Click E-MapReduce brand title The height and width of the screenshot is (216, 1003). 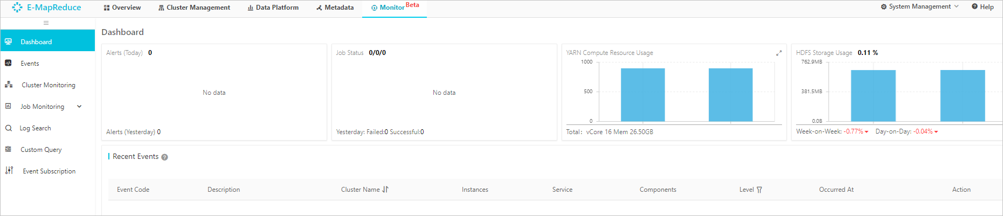point(54,8)
